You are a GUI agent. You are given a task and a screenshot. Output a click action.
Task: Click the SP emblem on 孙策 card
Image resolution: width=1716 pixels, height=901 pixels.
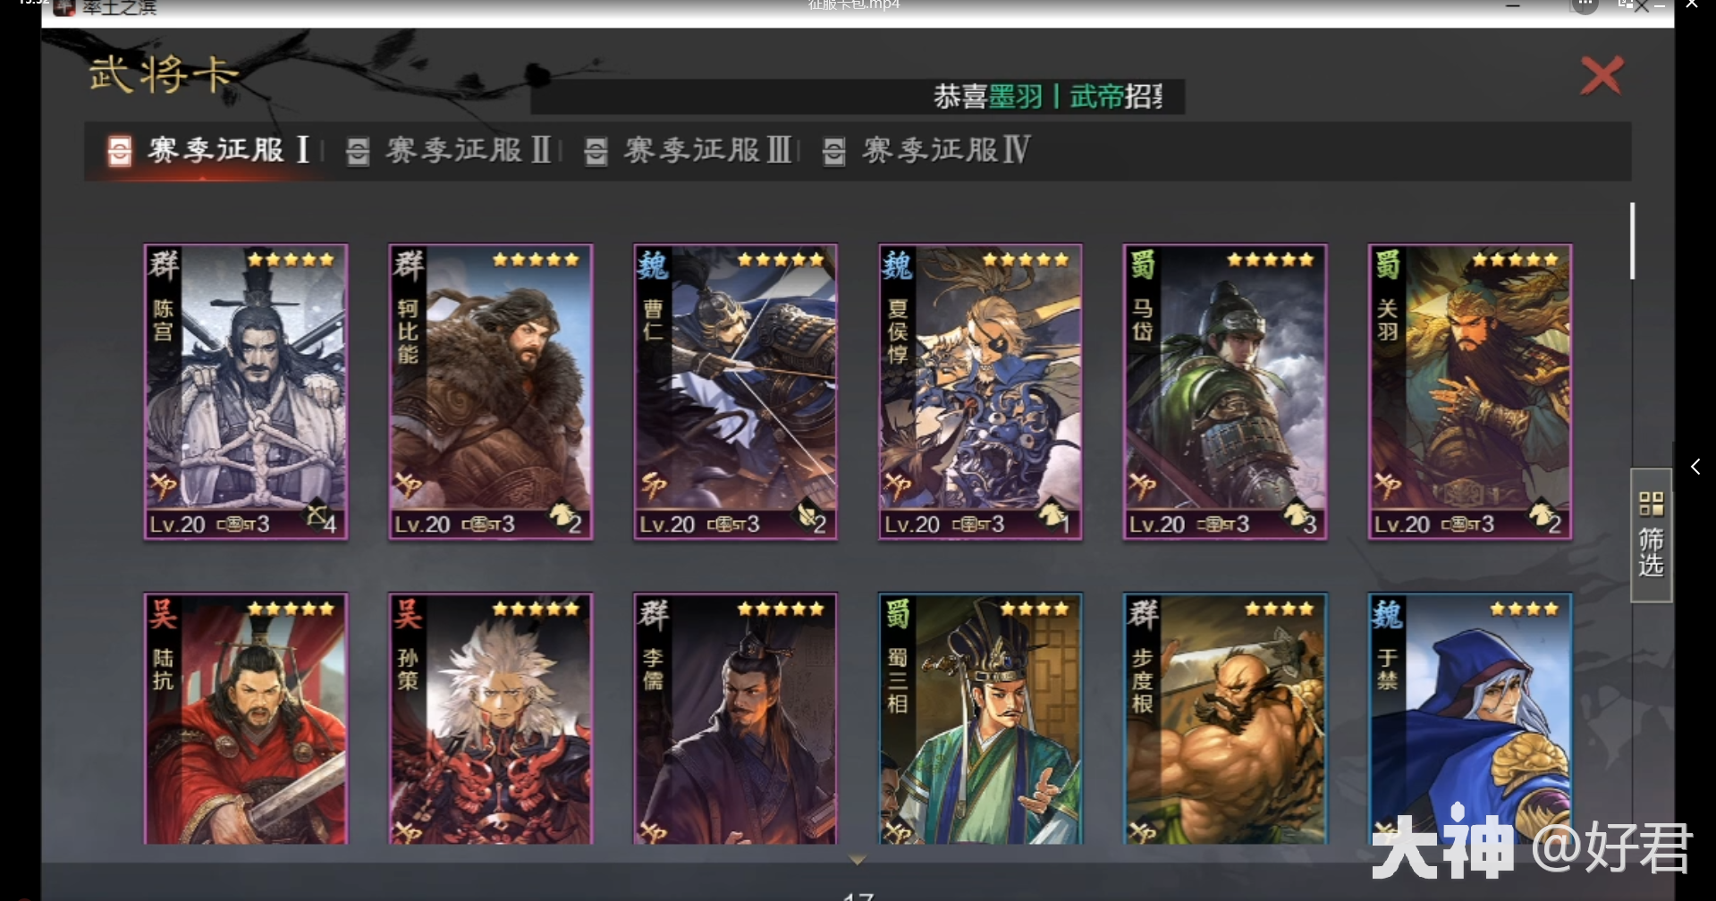click(408, 833)
